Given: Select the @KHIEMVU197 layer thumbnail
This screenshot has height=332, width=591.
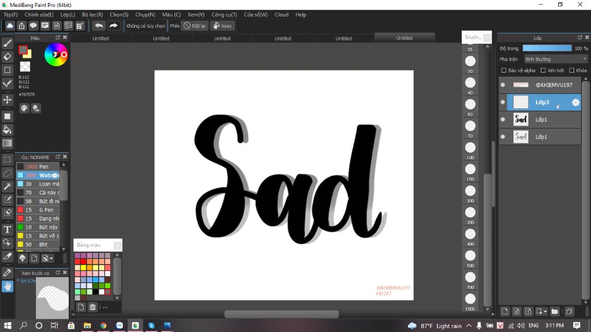Looking at the screenshot, I should click(x=521, y=85).
